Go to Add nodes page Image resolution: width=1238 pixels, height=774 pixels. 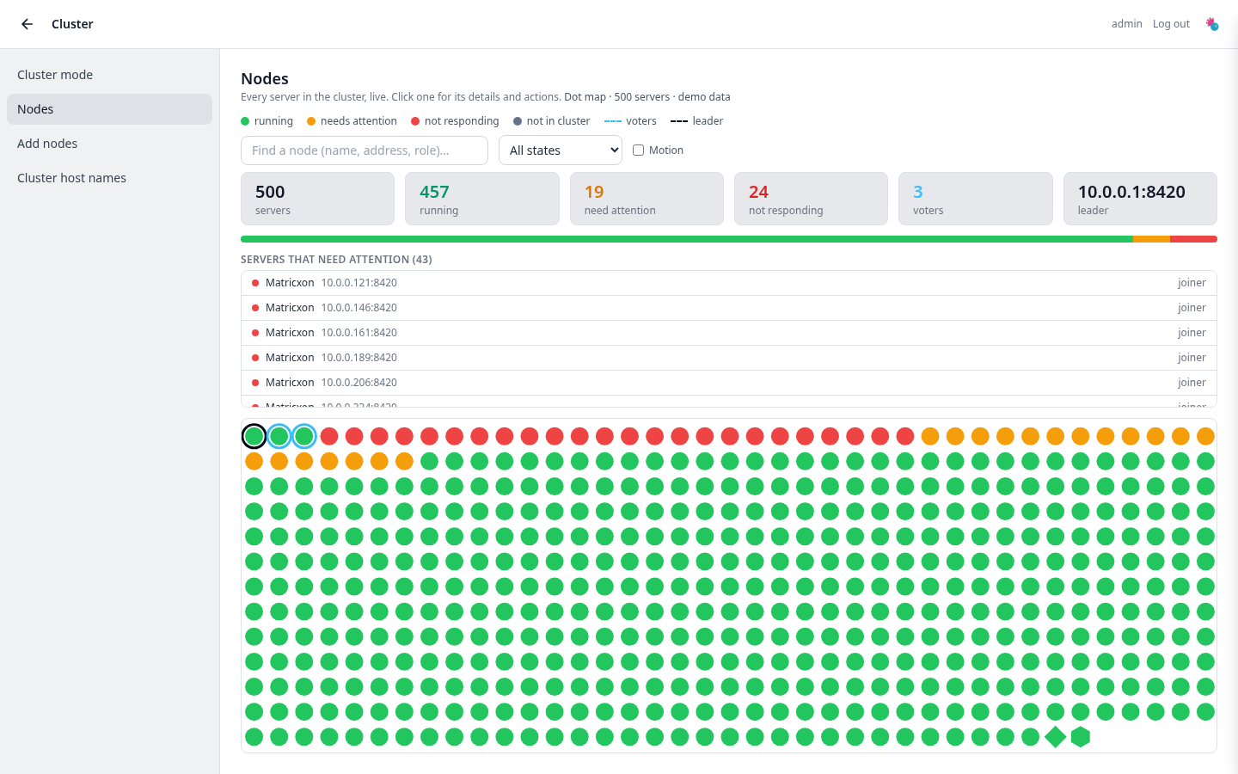(109, 144)
